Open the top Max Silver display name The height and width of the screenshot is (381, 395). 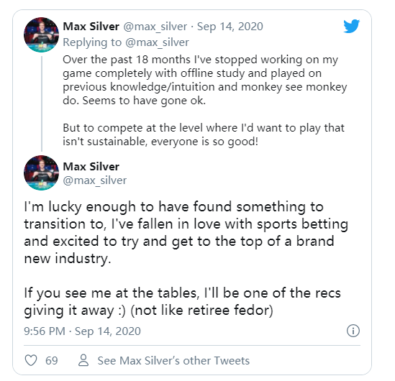(x=91, y=27)
